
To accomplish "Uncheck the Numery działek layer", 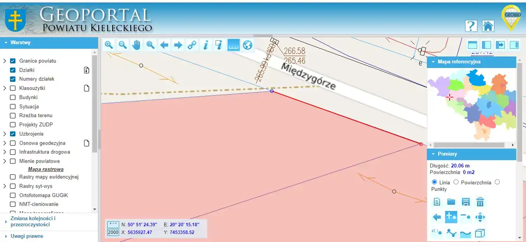I will pos(13,79).
